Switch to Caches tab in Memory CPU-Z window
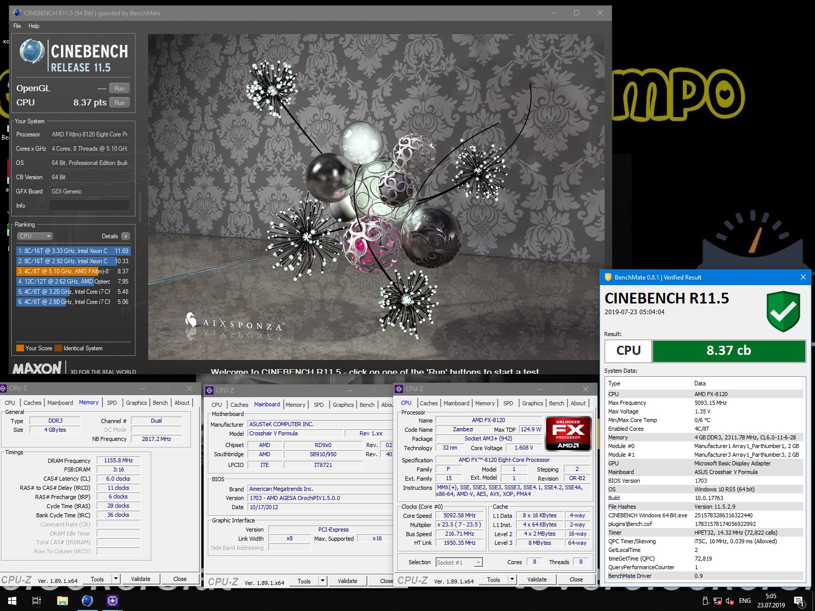The image size is (815, 611). [x=33, y=403]
